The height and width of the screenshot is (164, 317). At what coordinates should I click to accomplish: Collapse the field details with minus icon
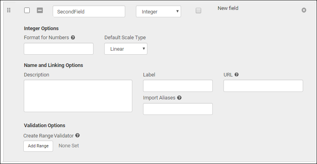tap(40, 11)
